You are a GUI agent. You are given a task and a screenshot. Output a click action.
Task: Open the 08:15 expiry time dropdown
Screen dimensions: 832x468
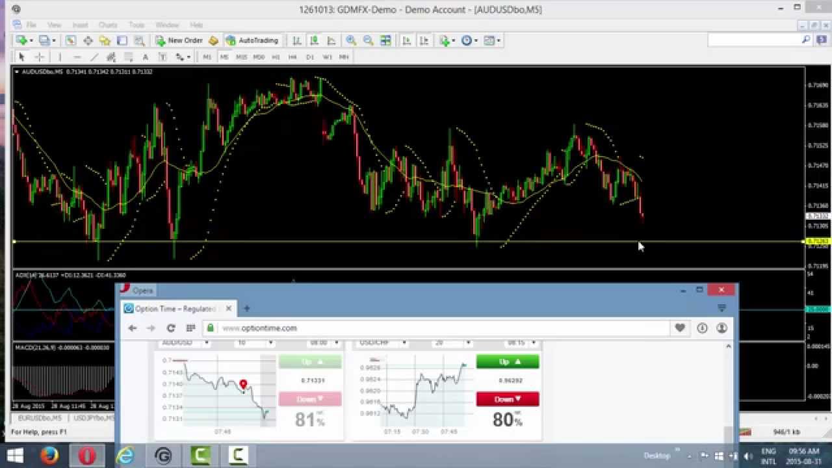521,343
